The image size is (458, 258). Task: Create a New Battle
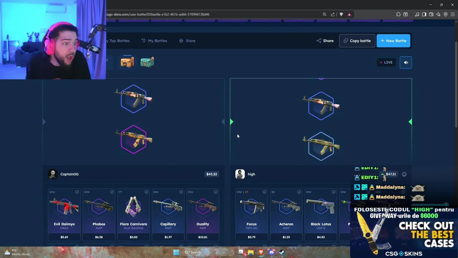(393, 41)
